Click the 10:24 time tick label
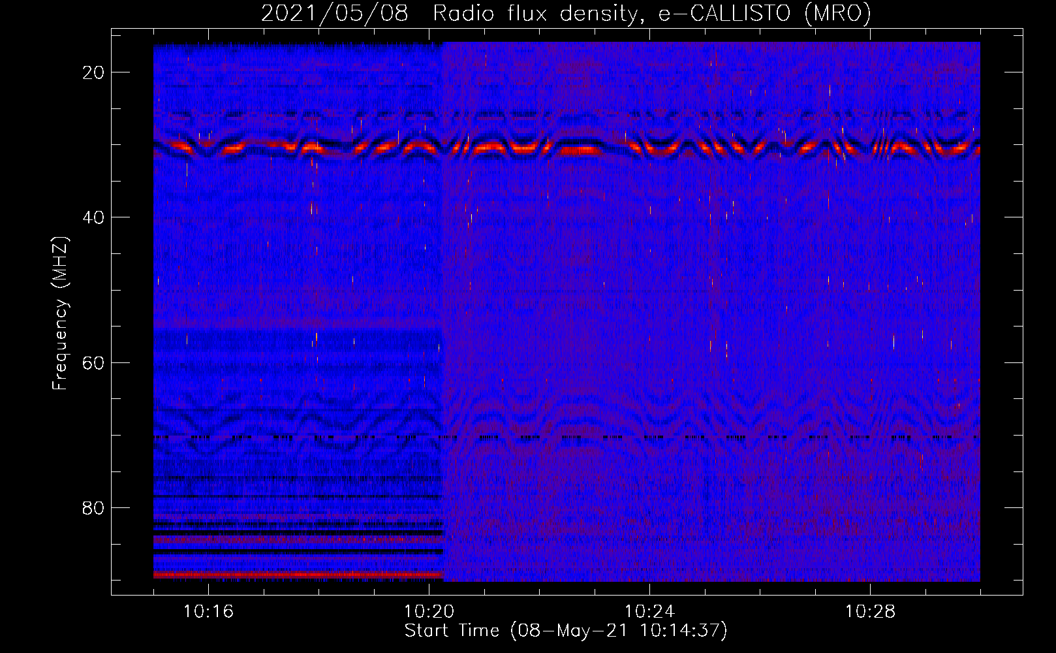Viewport: 1056px width, 653px height. pyautogui.click(x=649, y=612)
